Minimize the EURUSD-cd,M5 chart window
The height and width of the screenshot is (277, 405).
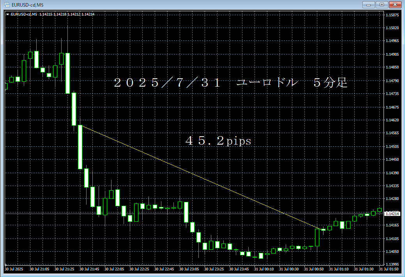pyautogui.click(x=368, y=5)
